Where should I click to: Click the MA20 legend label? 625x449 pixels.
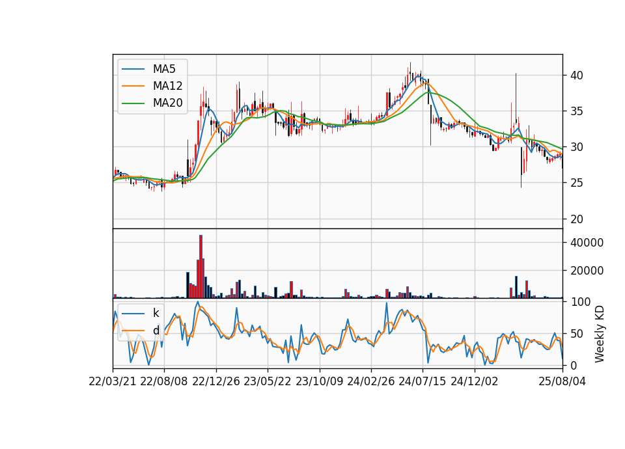pyautogui.click(x=167, y=103)
